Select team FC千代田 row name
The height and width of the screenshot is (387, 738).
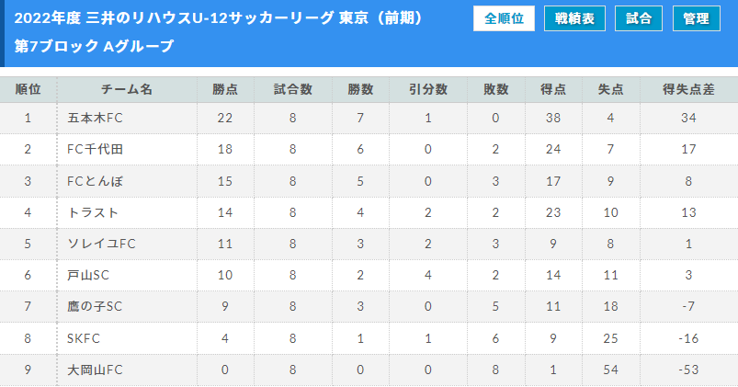tap(95, 149)
